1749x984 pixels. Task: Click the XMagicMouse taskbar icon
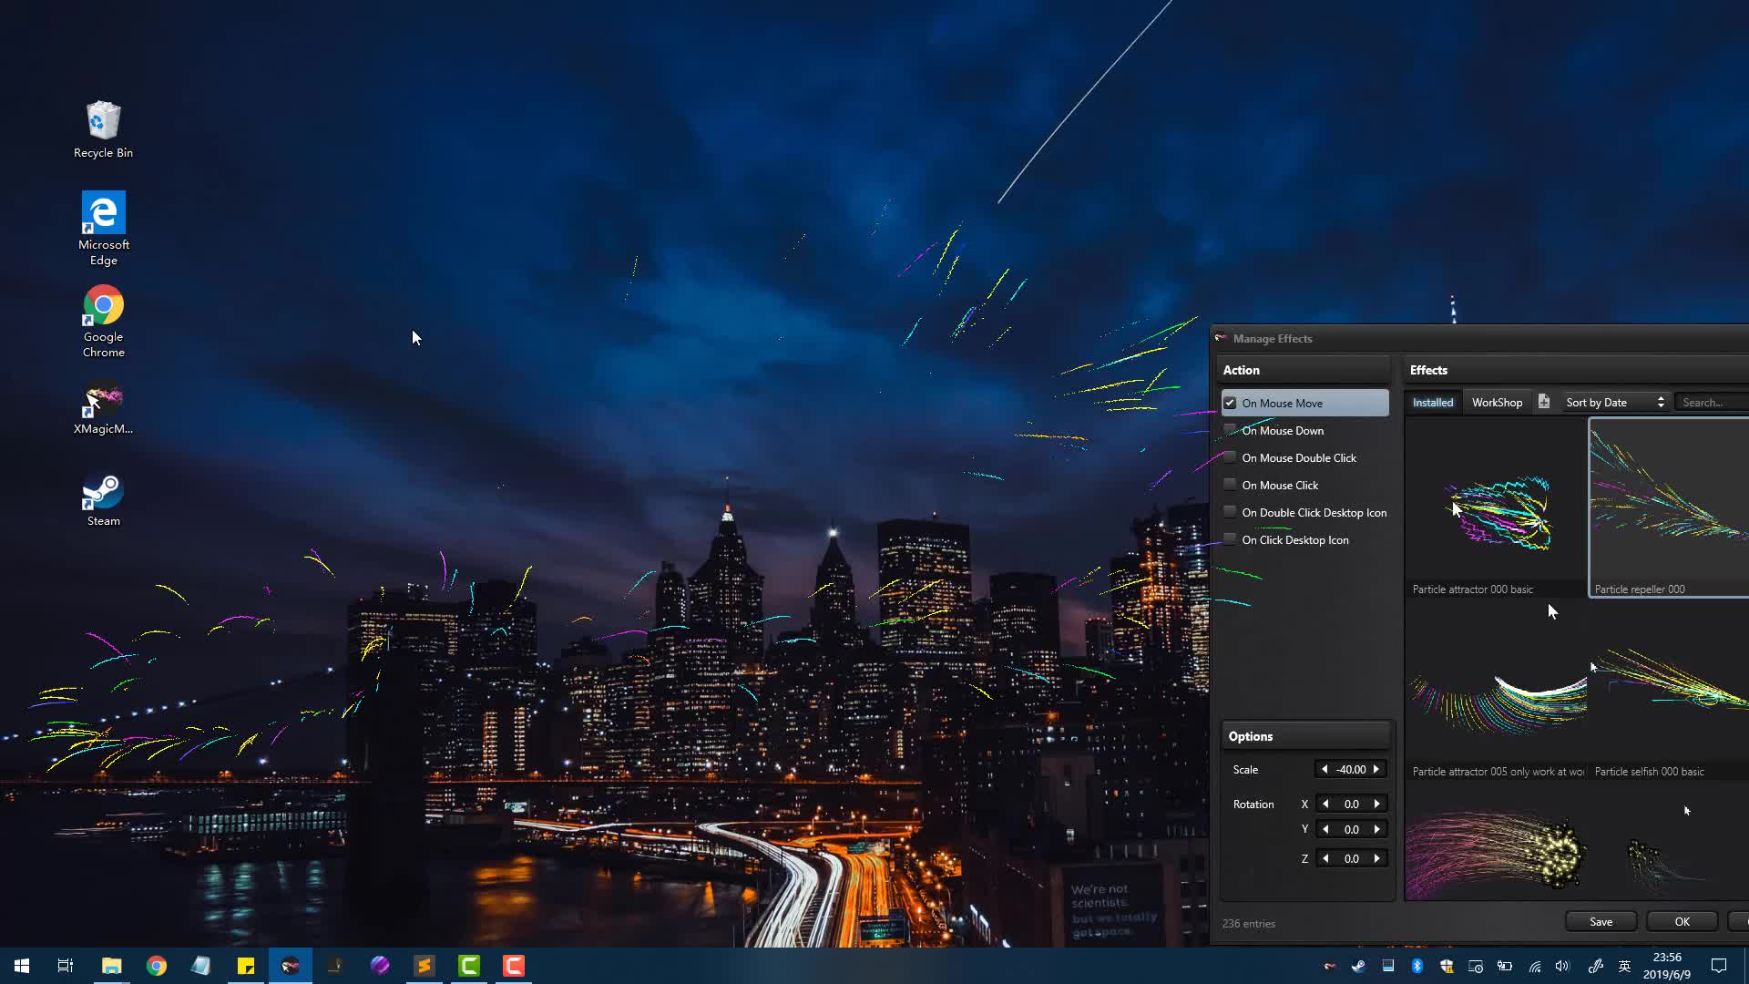(x=290, y=966)
